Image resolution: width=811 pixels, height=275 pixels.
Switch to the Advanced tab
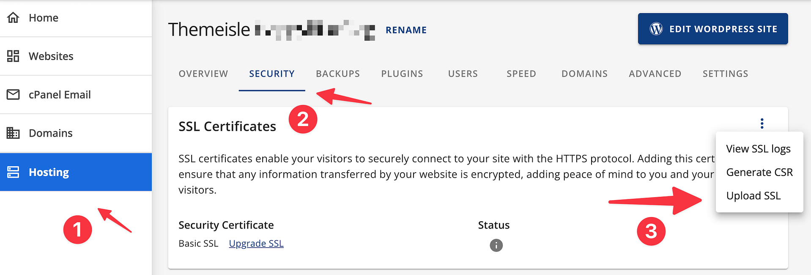point(655,74)
